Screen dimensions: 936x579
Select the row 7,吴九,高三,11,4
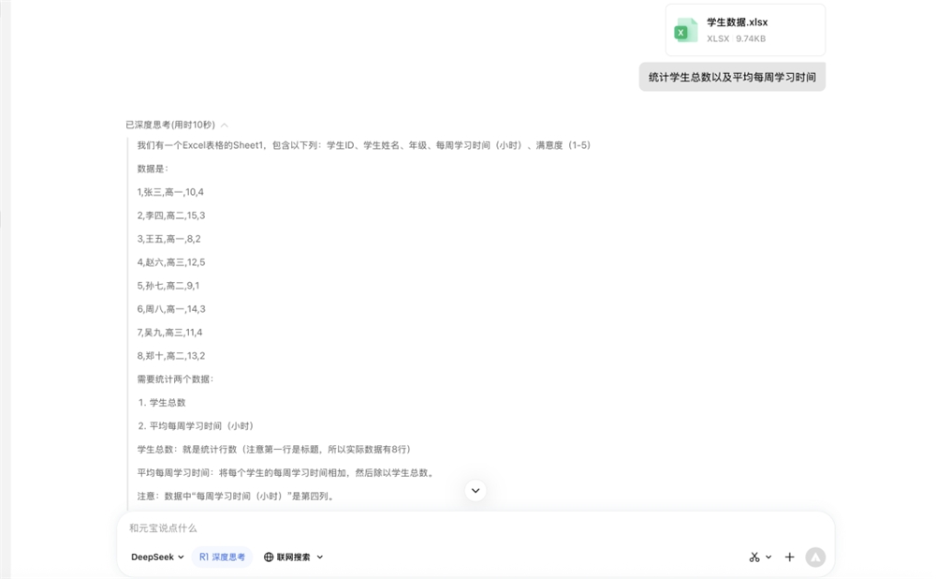tap(169, 332)
